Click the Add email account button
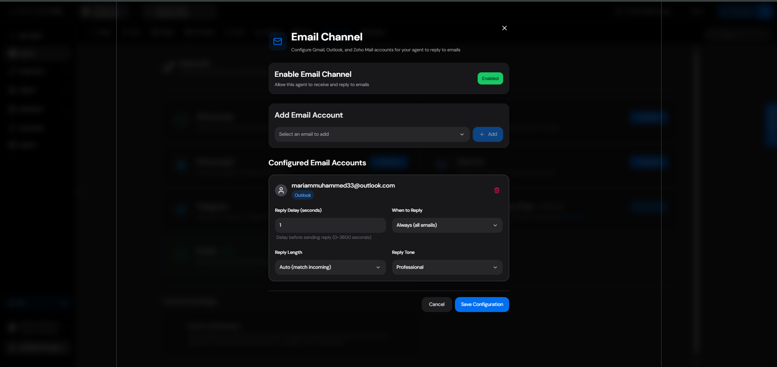Image resolution: width=777 pixels, height=367 pixels. pyautogui.click(x=488, y=134)
